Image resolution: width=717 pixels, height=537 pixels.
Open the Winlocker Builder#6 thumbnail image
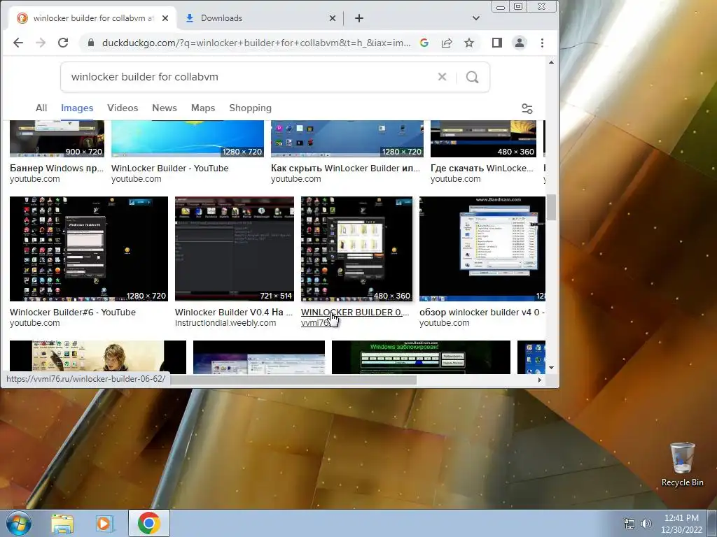[89, 249]
